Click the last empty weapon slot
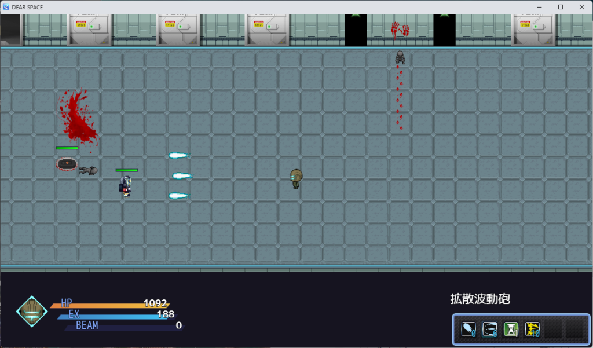Image resolution: width=593 pixels, height=348 pixels. click(x=574, y=329)
